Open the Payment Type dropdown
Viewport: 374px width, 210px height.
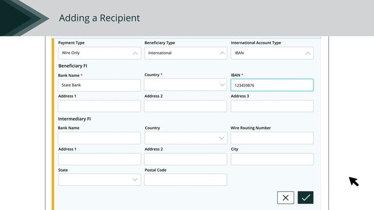(x=99, y=53)
